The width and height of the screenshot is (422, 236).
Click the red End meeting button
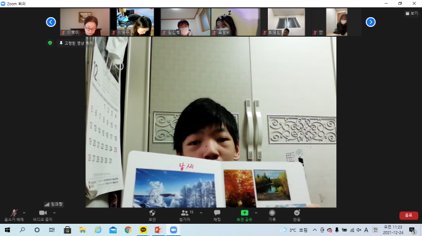click(x=409, y=215)
